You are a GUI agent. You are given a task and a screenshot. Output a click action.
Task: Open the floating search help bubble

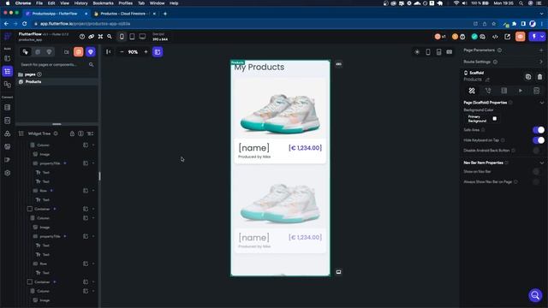[535, 295]
